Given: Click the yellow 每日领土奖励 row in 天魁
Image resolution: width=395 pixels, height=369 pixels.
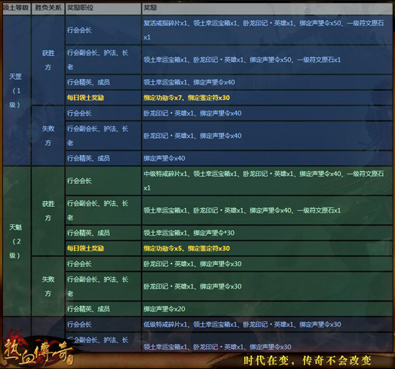Looking at the screenshot, I should point(229,248).
